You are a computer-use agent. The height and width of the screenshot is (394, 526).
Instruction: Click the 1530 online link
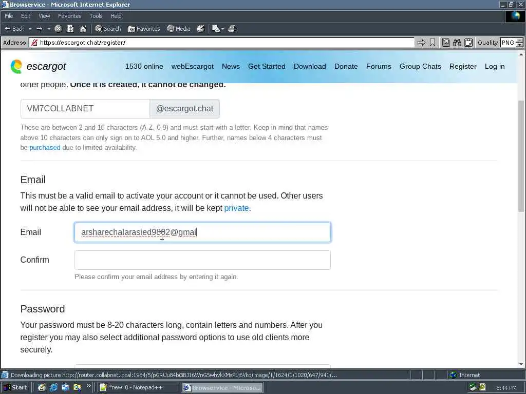pyautogui.click(x=144, y=66)
